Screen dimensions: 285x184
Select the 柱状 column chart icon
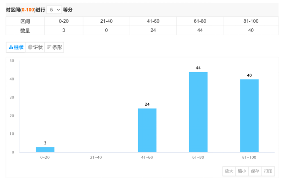(11, 48)
